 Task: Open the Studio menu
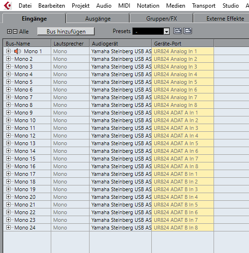230,6
